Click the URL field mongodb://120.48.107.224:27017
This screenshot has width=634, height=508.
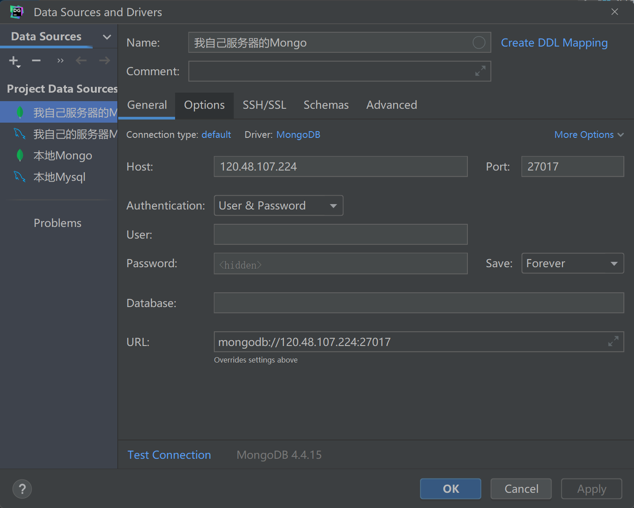[419, 342]
